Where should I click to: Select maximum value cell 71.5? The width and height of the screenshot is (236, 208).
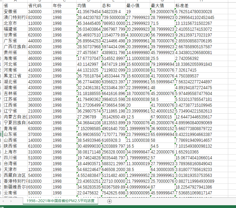(162, 23)
